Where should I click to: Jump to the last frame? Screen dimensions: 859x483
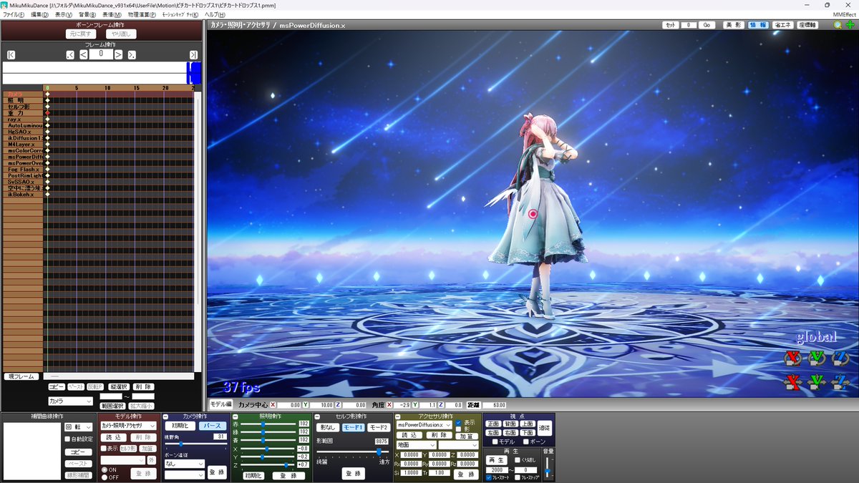click(x=193, y=54)
